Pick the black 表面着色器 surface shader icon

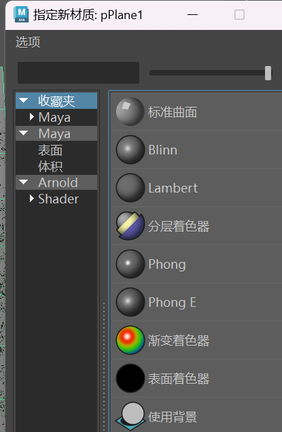(130, 378)
